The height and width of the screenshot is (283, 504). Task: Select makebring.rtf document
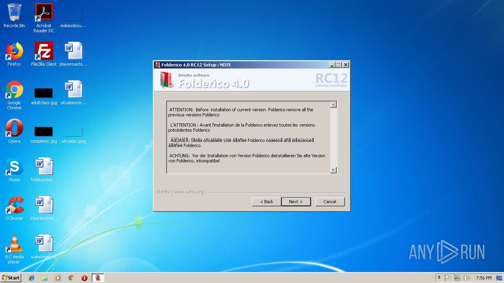click(44, 247)
